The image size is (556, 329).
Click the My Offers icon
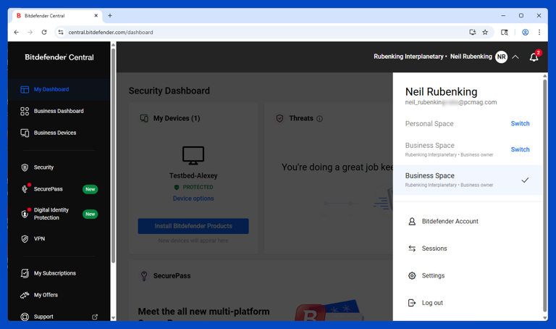pyautogui.click(x=25, y=295)
